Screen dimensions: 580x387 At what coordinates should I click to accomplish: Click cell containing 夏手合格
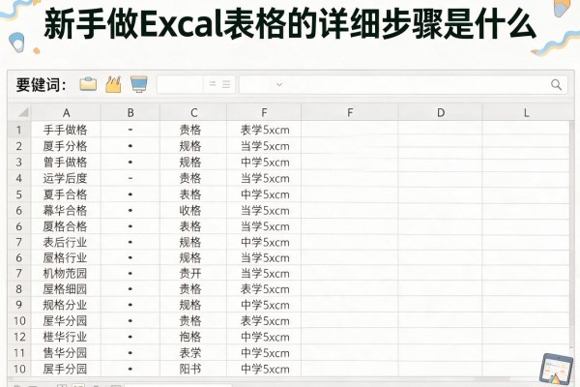[66, 194]
